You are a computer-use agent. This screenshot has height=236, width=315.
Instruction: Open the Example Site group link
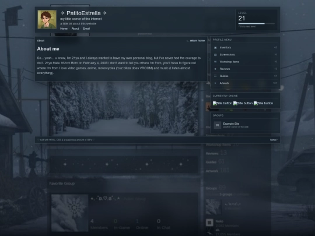[231, 124]
